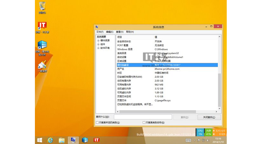Launch Internet Explorer from the taskbar

point(50,140)
